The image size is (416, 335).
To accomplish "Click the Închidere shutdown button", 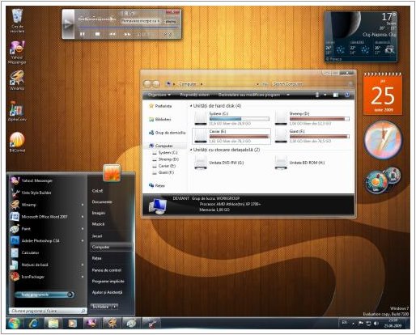I will coord(101,307).
